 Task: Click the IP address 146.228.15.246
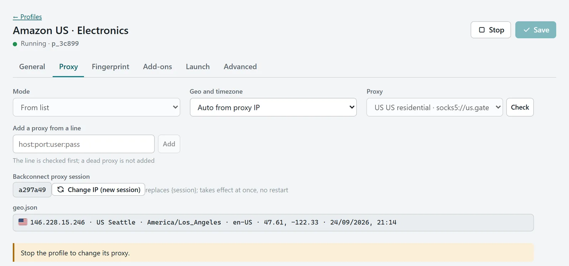click(58, 222)
